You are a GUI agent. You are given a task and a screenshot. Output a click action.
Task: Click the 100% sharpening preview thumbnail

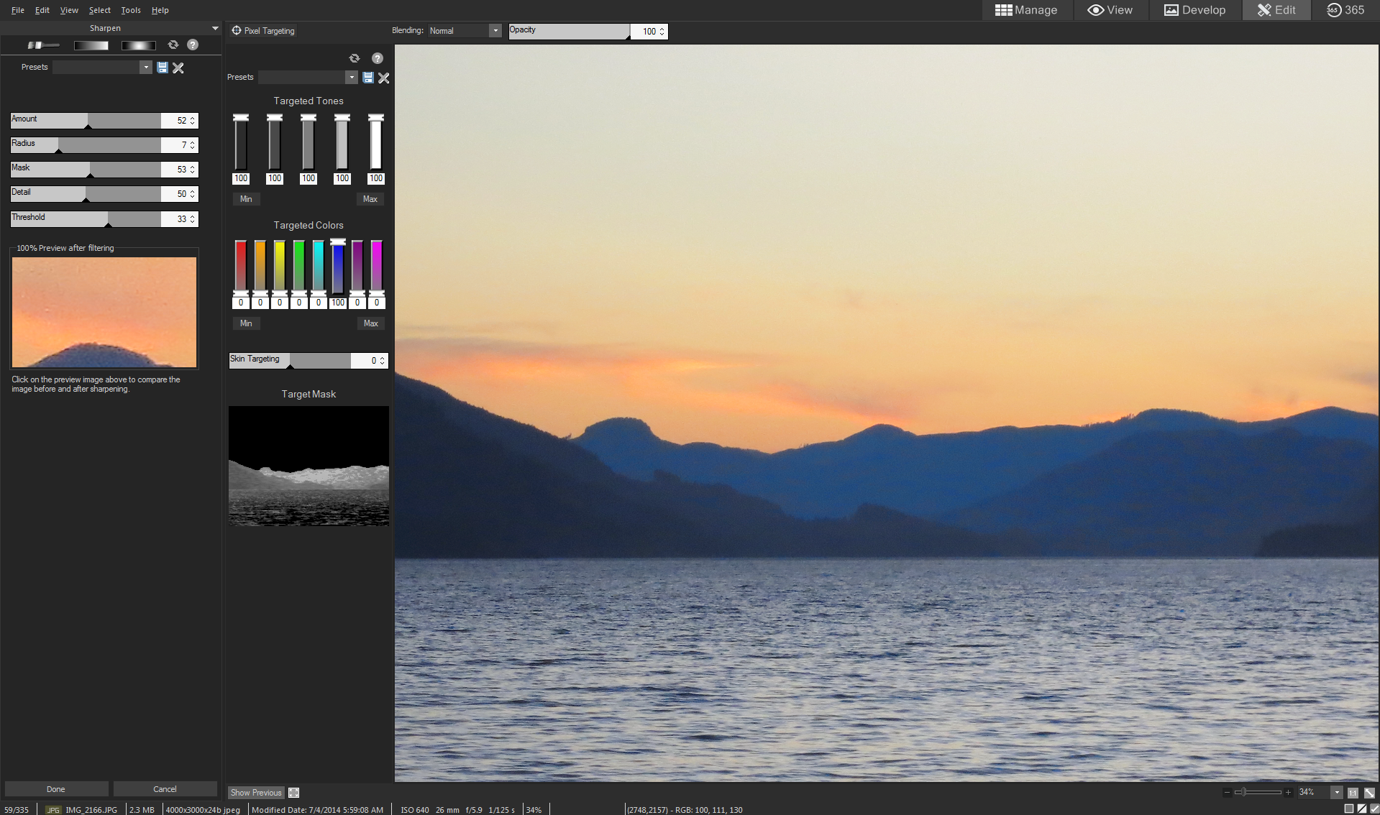click(x=104, y=312)
